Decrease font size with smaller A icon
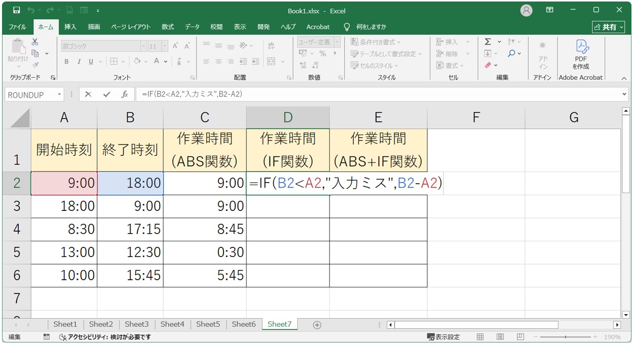Screen dimensions: 634x345 187,46
